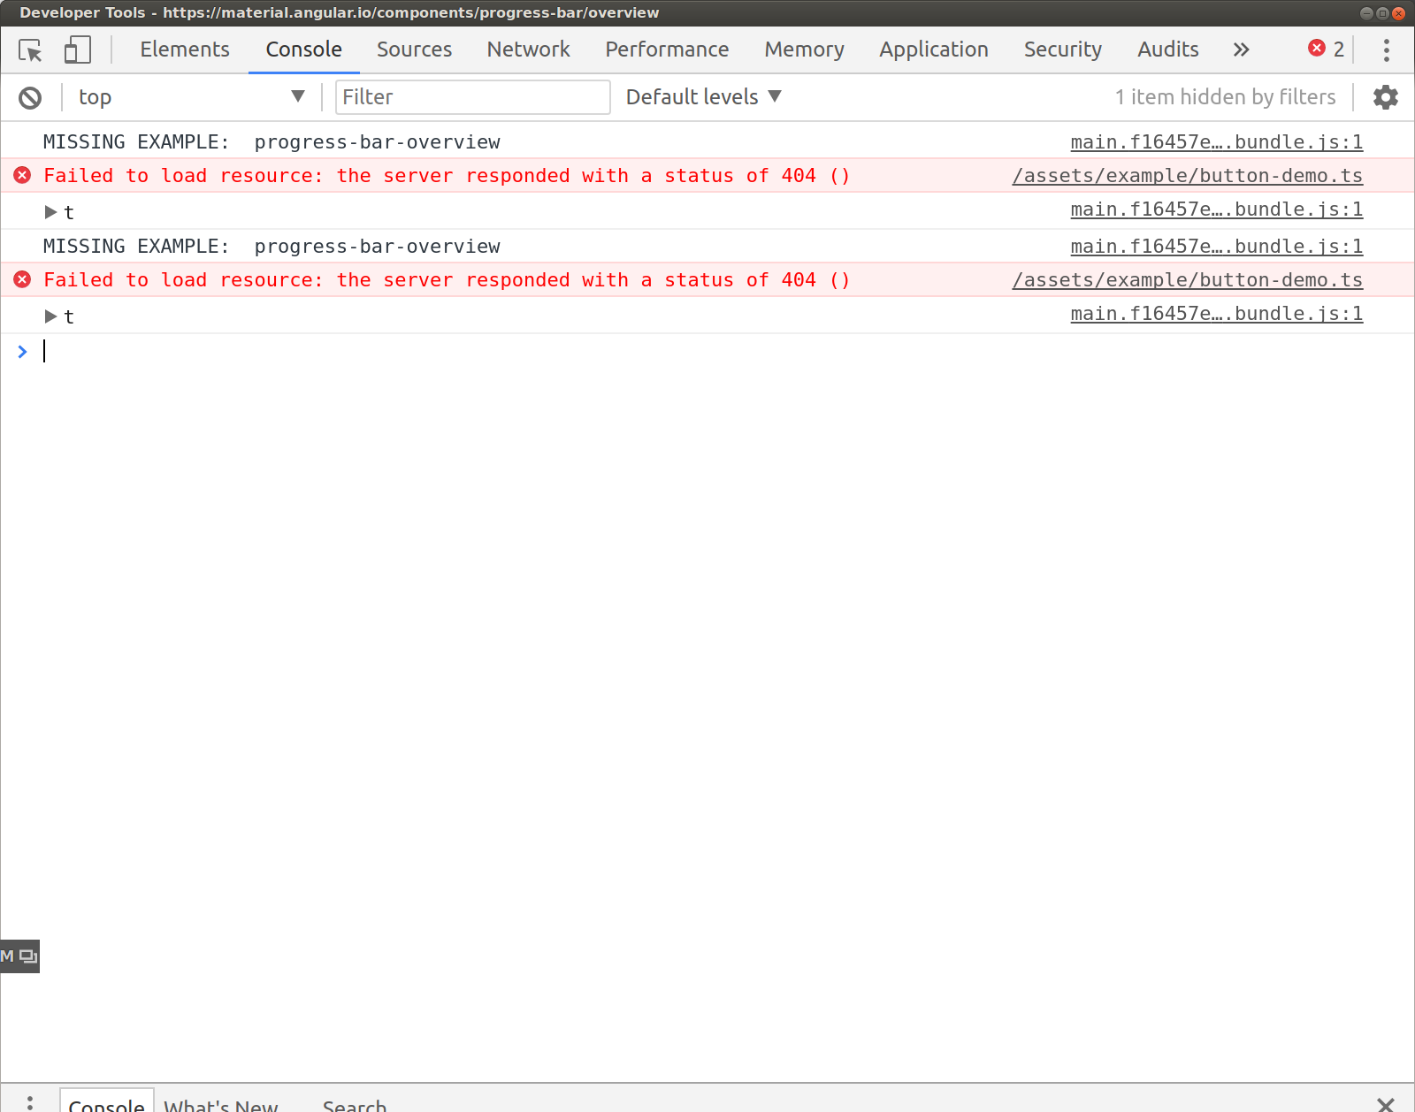
Task: Expand the second collapsed 't' object
Action: (x=51, y=316)
